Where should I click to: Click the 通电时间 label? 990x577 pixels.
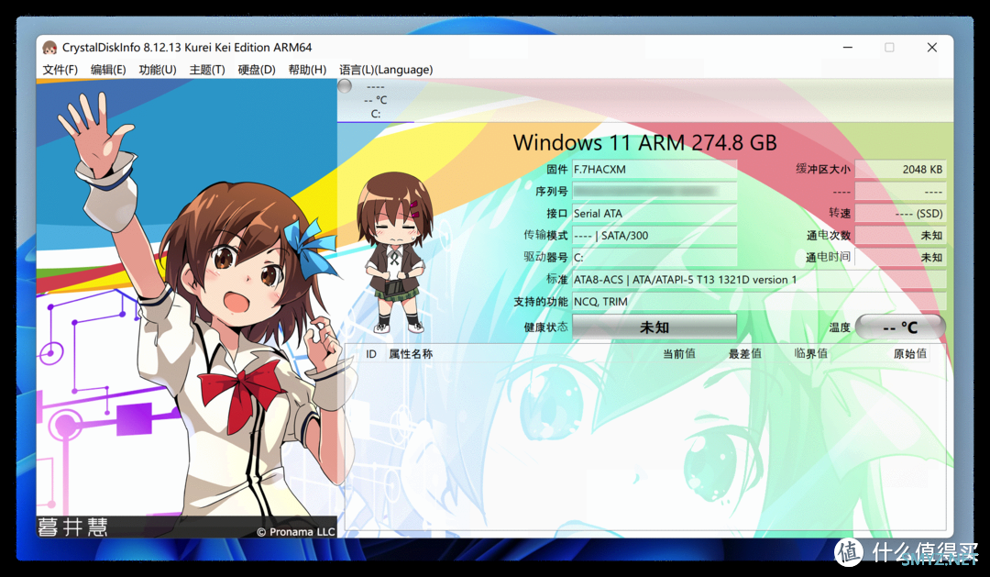coord(828,257)
